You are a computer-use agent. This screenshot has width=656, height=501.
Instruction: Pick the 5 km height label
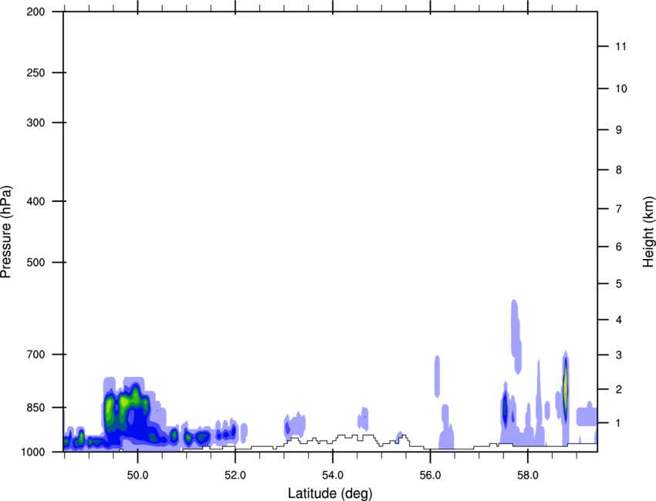pos(619,284)
